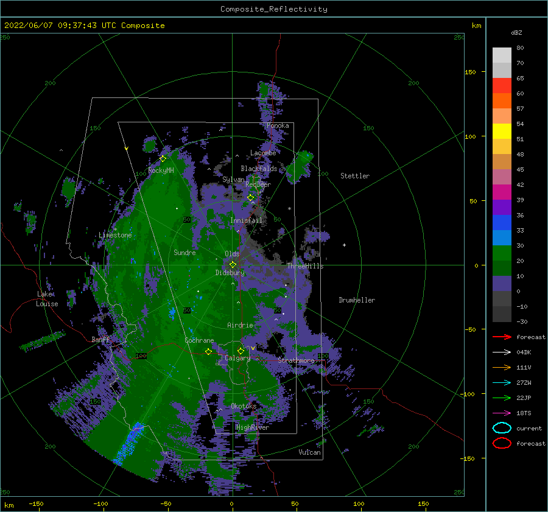The height and width of the screenshot is (512, 548).
Task: Click the 0 dBZ purple color swatch
Action: point(502,283)
